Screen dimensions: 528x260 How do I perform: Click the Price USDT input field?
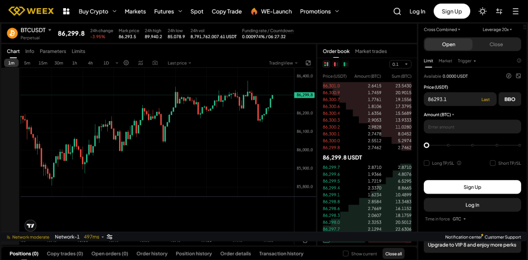pos(459,99)
